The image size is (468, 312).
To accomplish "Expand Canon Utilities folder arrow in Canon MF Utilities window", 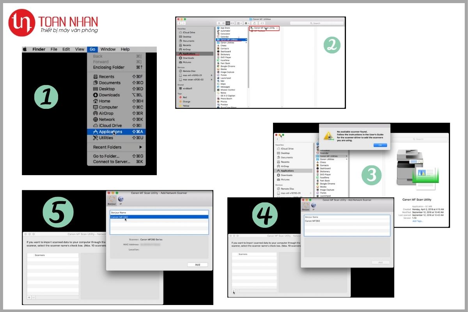I will click(246, 43).
